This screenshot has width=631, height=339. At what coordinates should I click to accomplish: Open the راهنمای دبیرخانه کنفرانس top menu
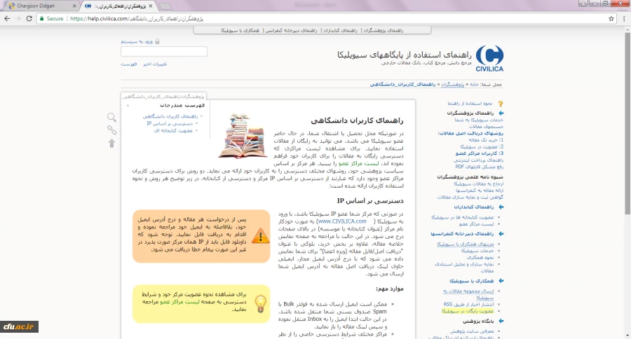[x=289, y=31]
